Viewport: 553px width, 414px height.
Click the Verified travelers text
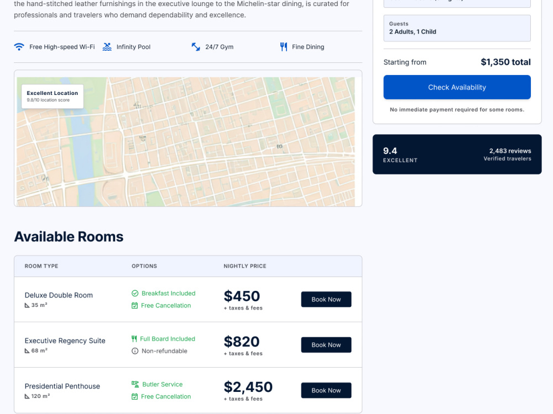[507, 159]
